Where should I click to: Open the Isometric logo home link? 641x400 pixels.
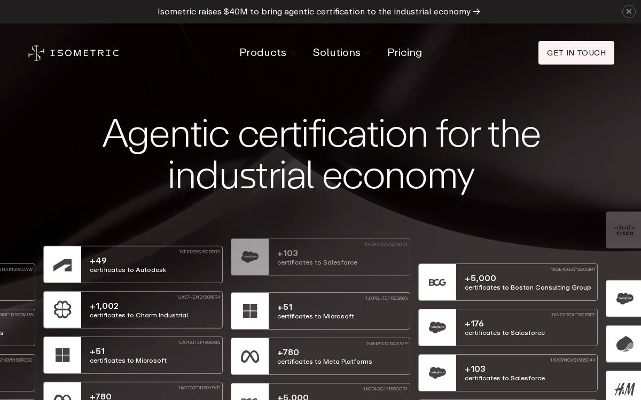pyautogui.click(x=74, y=53)
